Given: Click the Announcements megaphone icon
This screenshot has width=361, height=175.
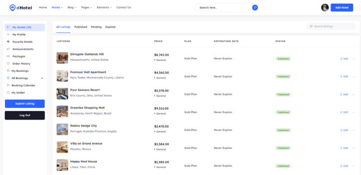Looking at the screenshot, I should [8, 49].
